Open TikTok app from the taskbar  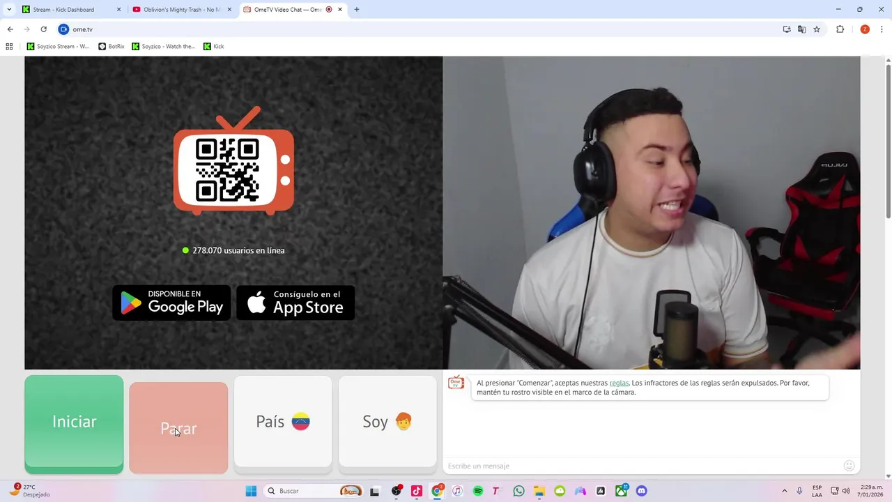[x=417, y=491]
